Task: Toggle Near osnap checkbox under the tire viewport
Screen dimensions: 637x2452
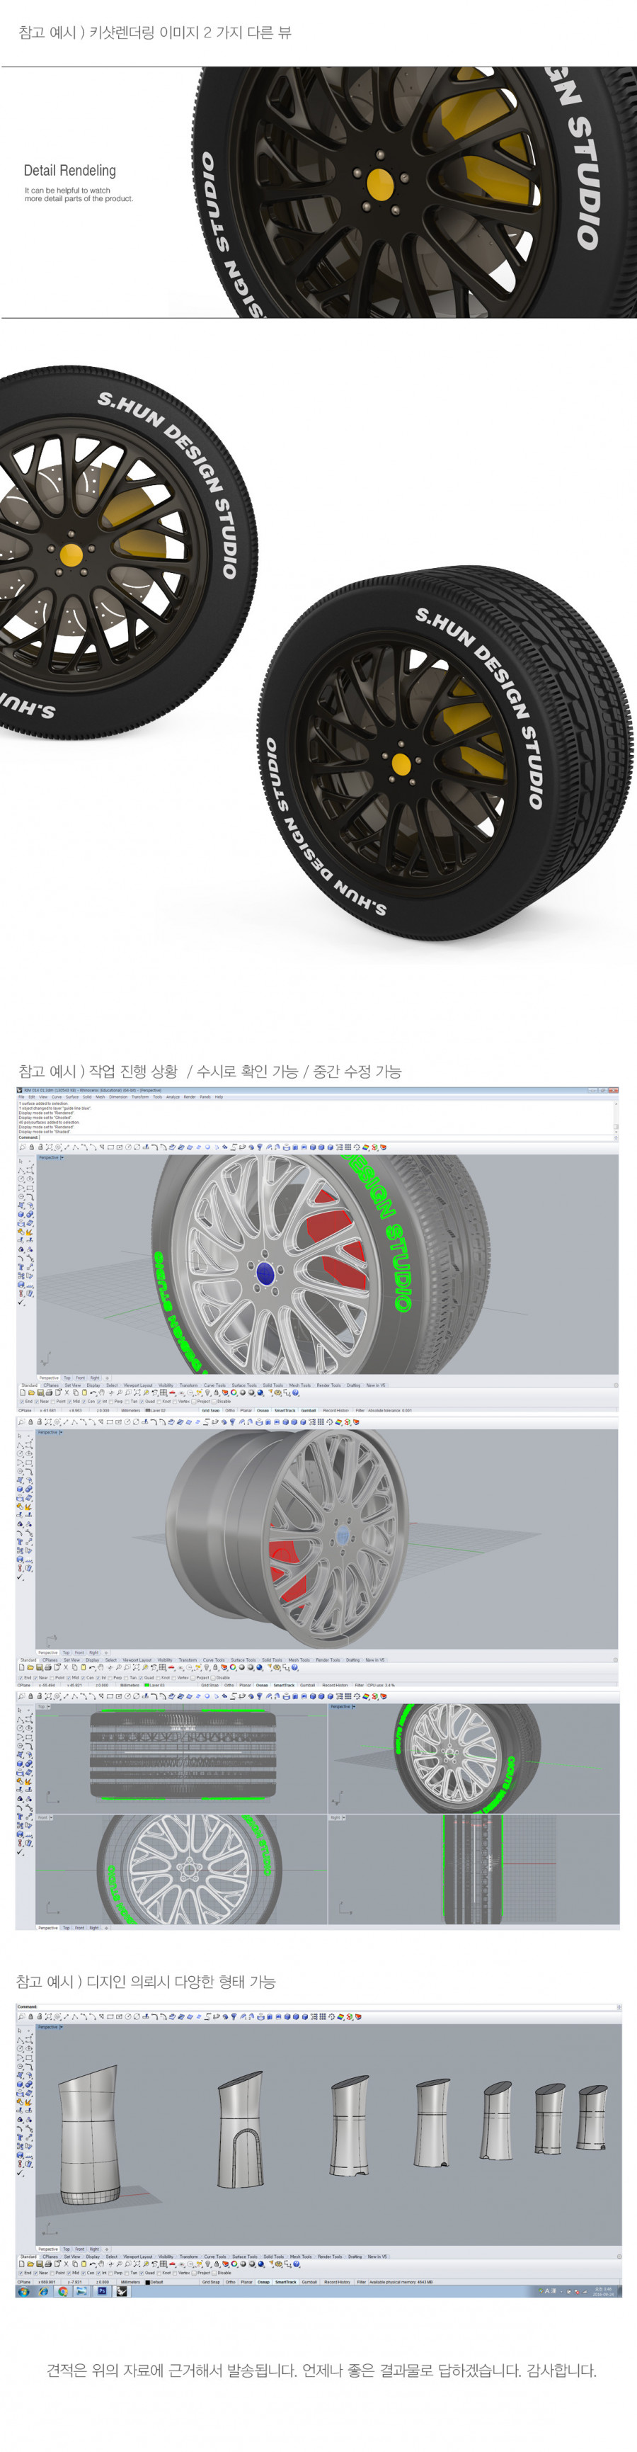Action: pos(37,1401)
